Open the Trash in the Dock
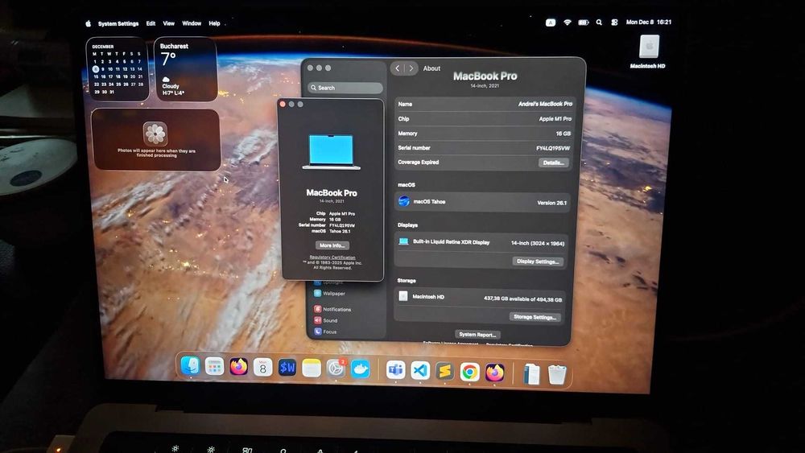 point(556,374)
